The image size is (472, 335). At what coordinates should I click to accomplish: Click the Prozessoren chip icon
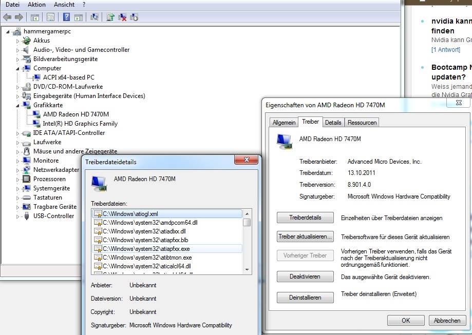27,179
